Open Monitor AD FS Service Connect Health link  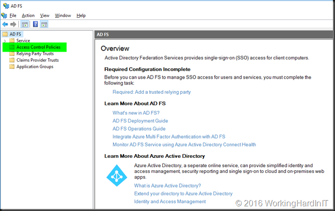(184, 144)
